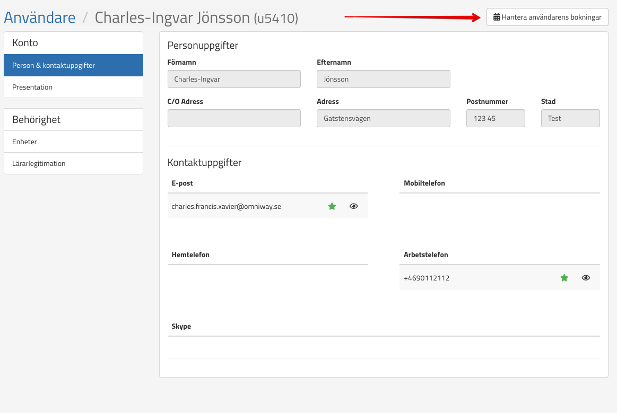Toggle the eye icon for the email visibility
Image resolution: width=617 pixels, height=413 pixels.
coord(354,206)
